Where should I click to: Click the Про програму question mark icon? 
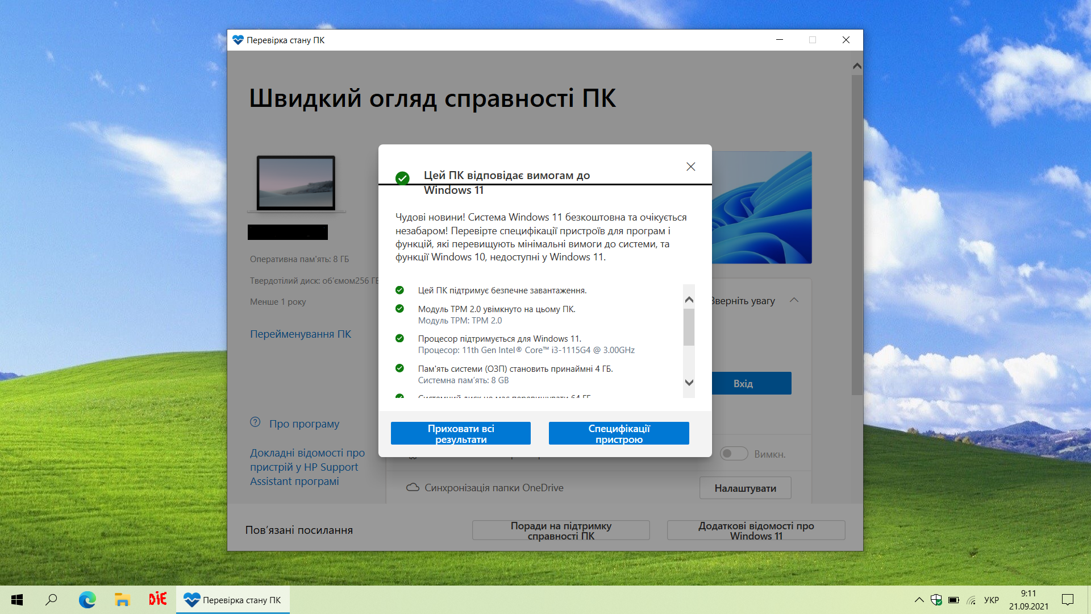click(255, 422)
